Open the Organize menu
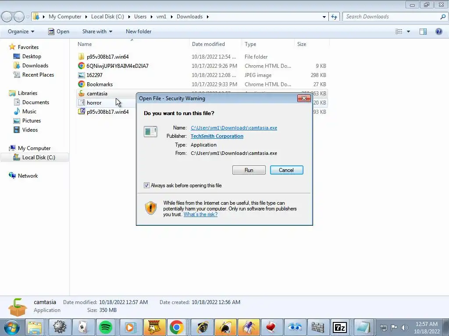 (x=21, y=31)
